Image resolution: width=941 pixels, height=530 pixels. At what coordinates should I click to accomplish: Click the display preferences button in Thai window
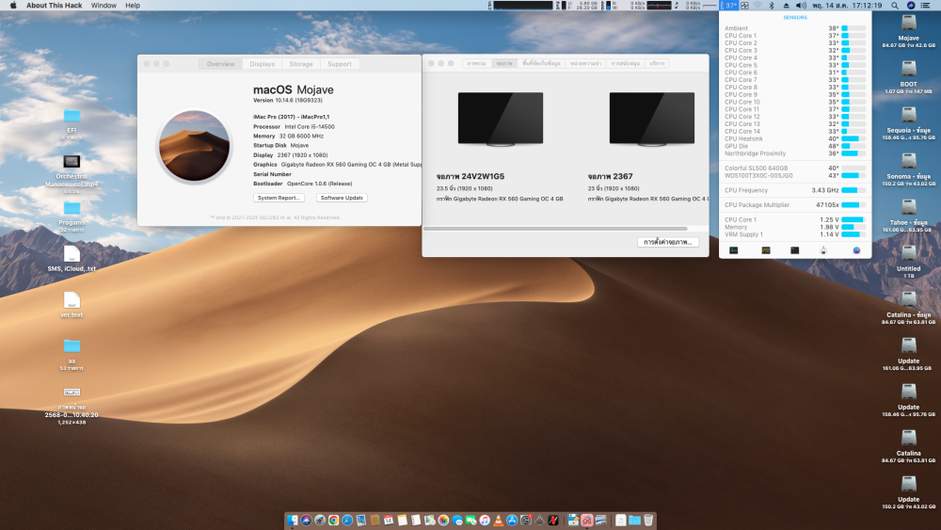point(668,242)
